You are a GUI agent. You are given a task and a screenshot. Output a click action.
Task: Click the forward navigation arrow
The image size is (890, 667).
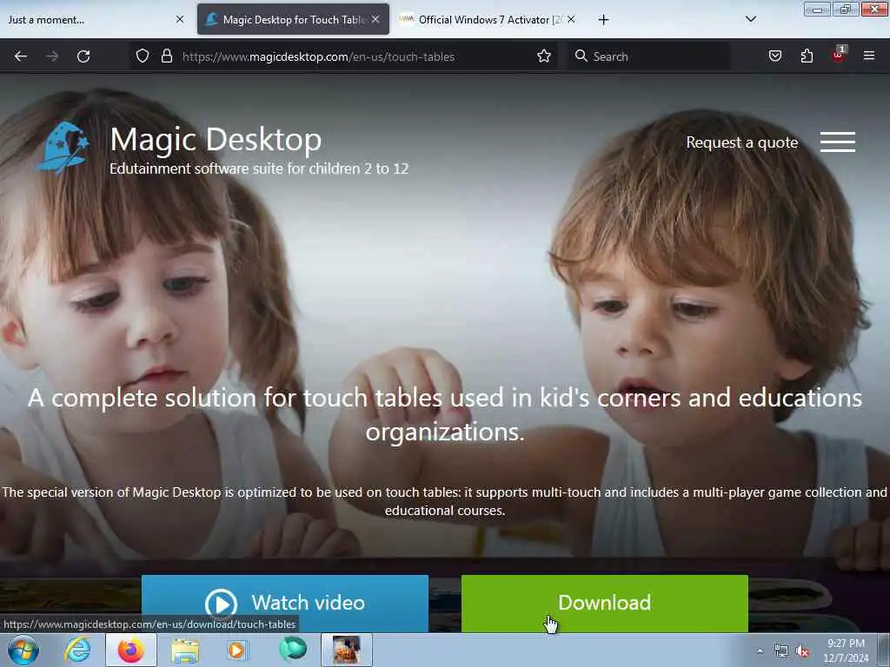click(52, 56)
